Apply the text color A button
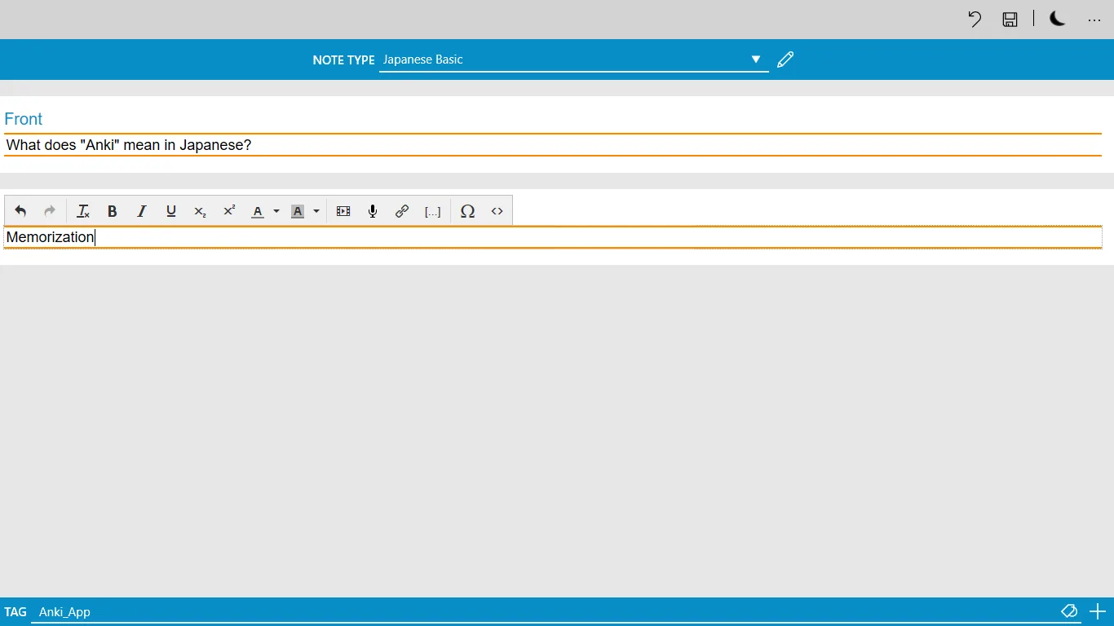 (x=258, y=211)
